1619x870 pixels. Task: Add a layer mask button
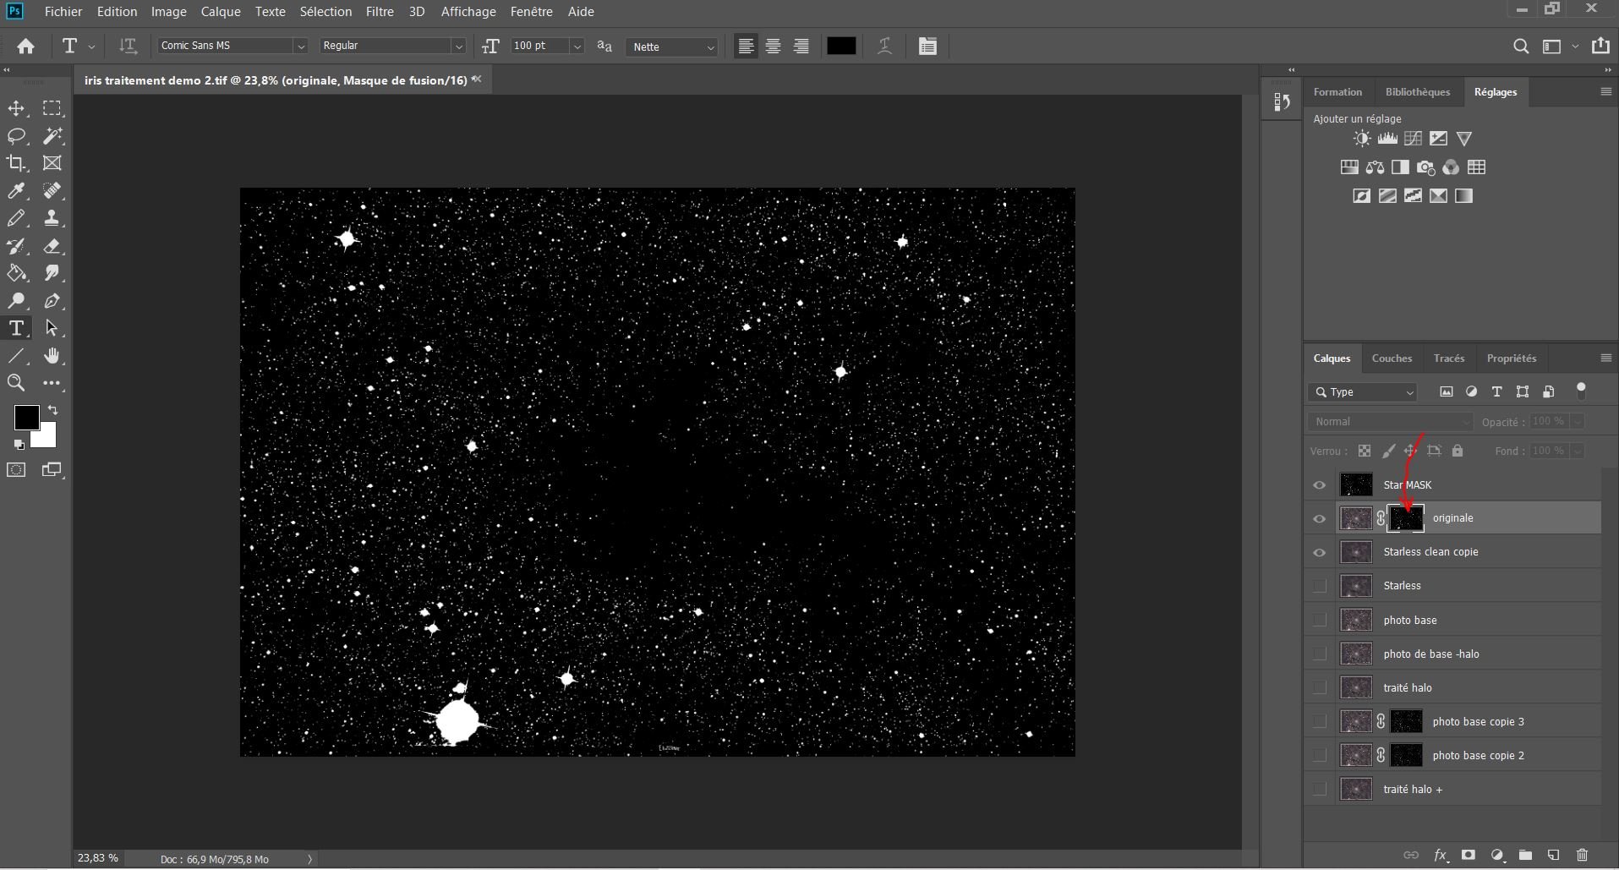(1469, 855)
